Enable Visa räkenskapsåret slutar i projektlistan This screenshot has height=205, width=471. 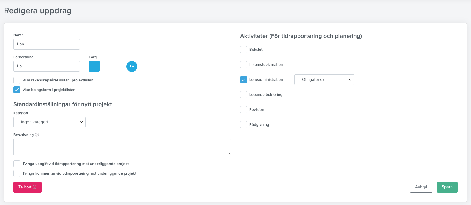click(17, 80)
